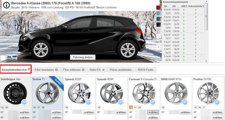The height and width of the screenshot is (120, 225).
Task: Choose the black car color swatch
Action: click(159, 24)
